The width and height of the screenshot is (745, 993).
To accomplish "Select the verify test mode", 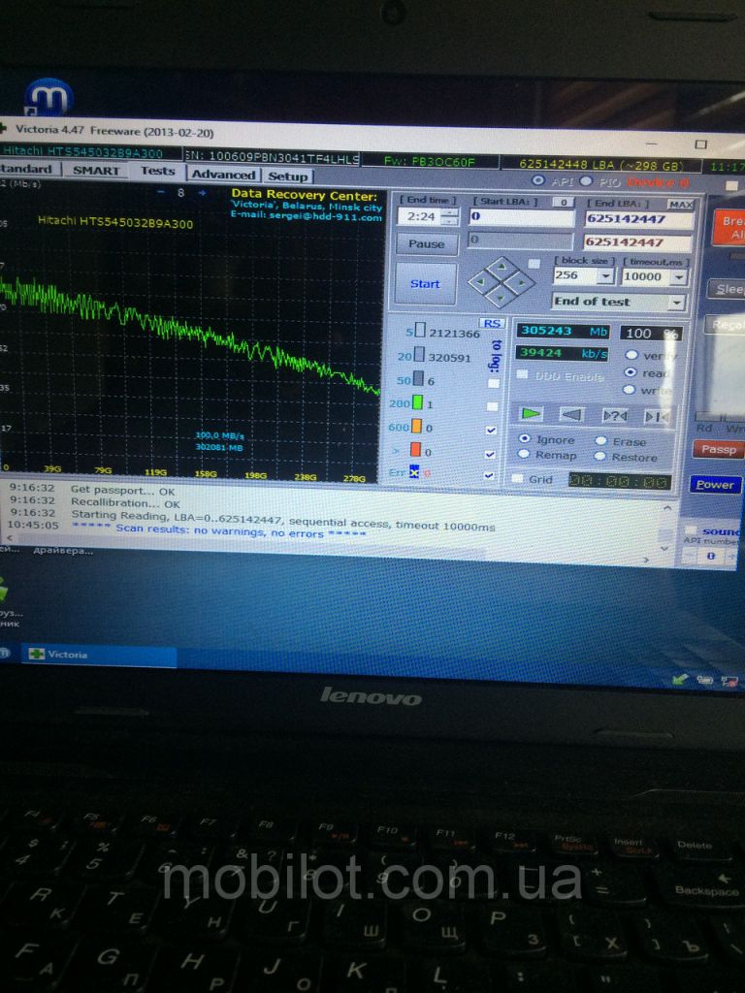I will [631, 355].
